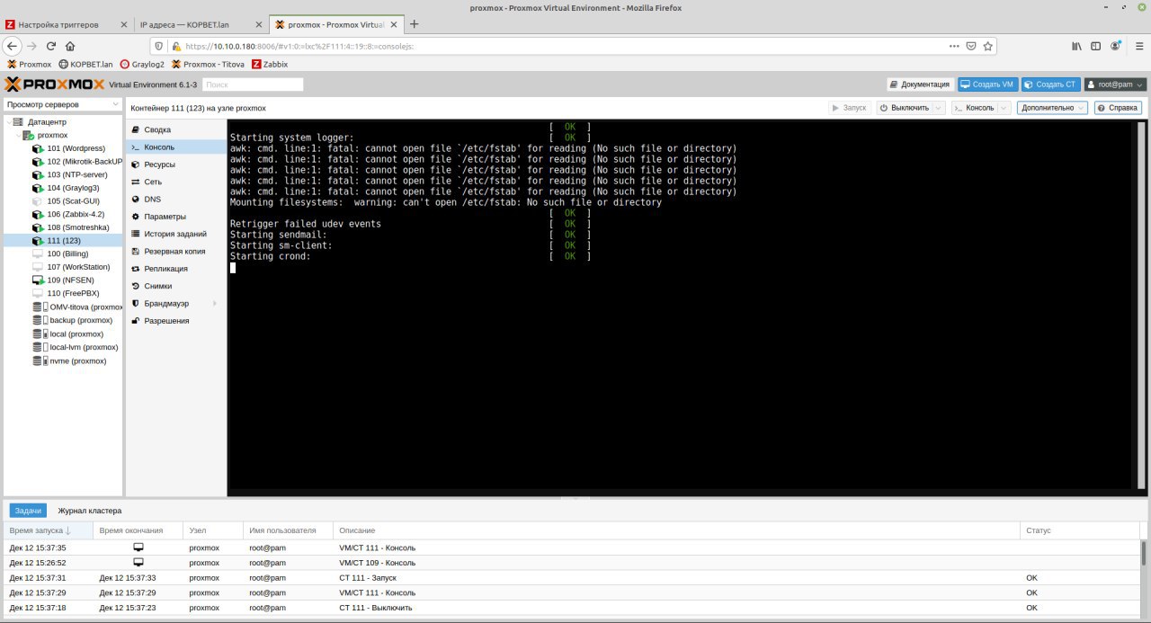Select VM 109 (NFSEN)
The height and width of the screenshot is (623, 1151).
point(70,280)
